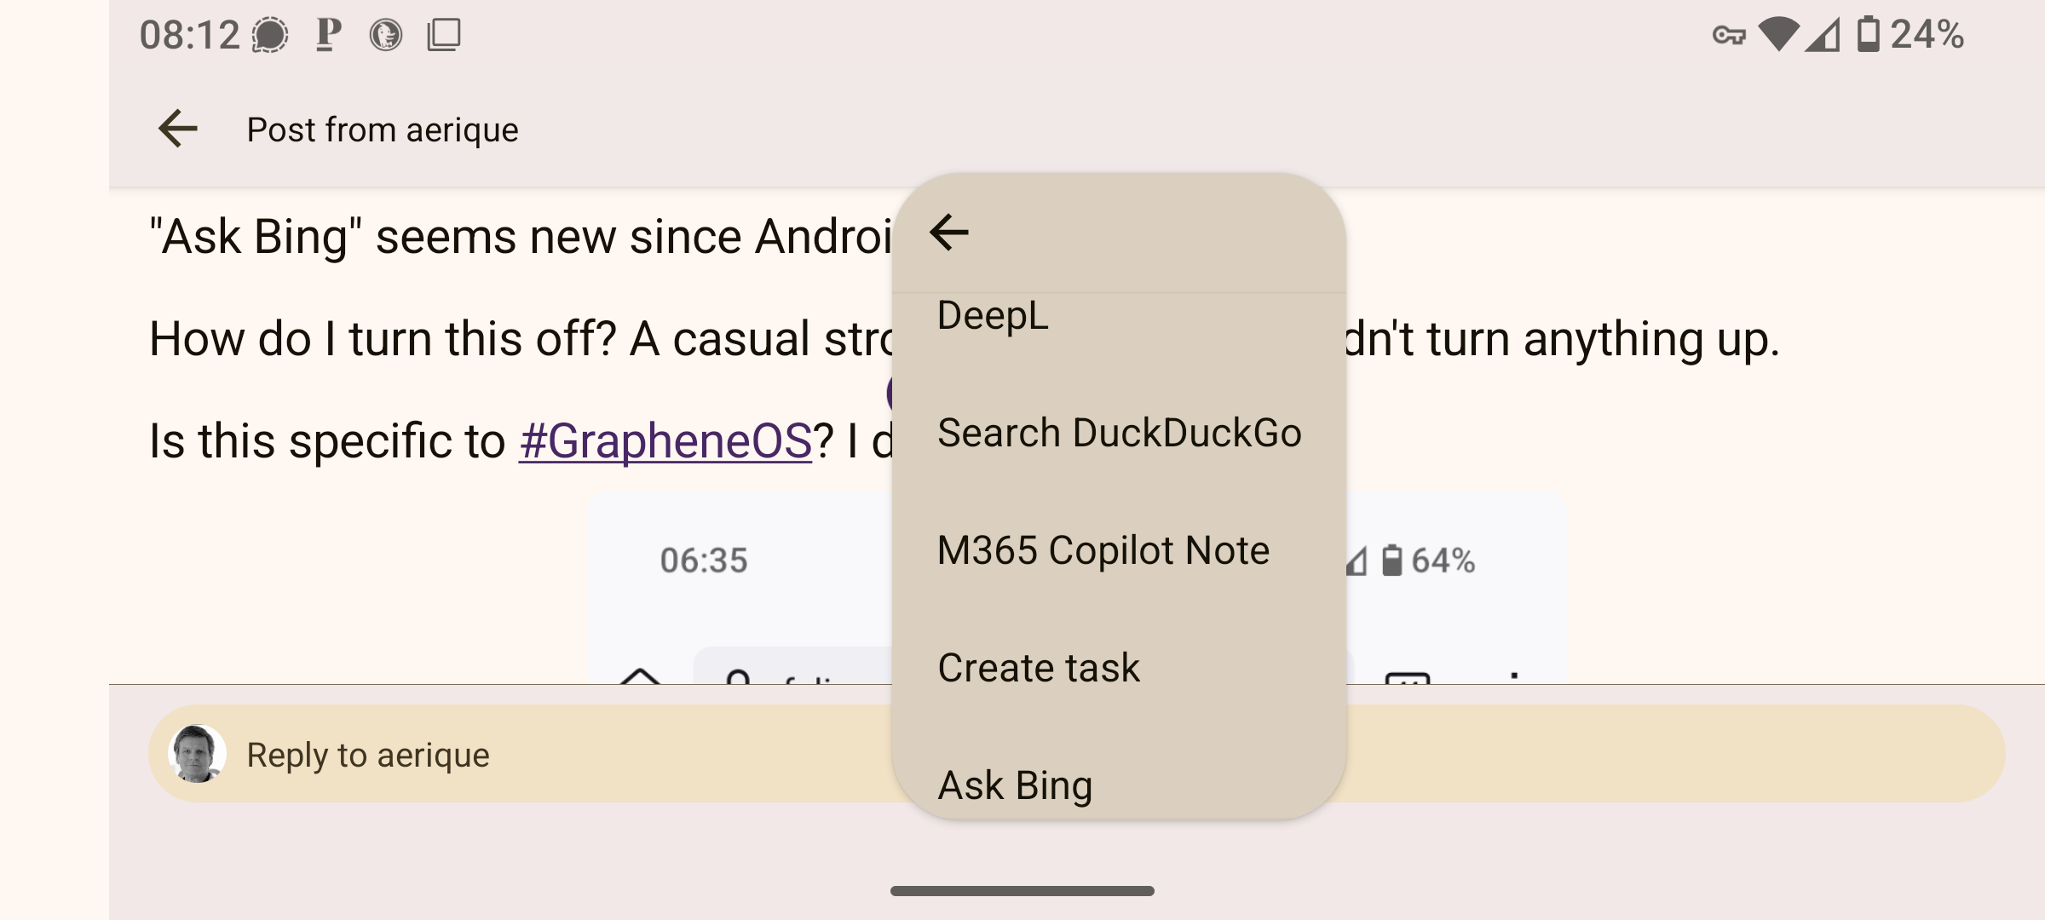The height and width of the screenshot is (920, 2045).
Task: Tap the gesture navigation handle at bottom
Action: (1022, 891)
